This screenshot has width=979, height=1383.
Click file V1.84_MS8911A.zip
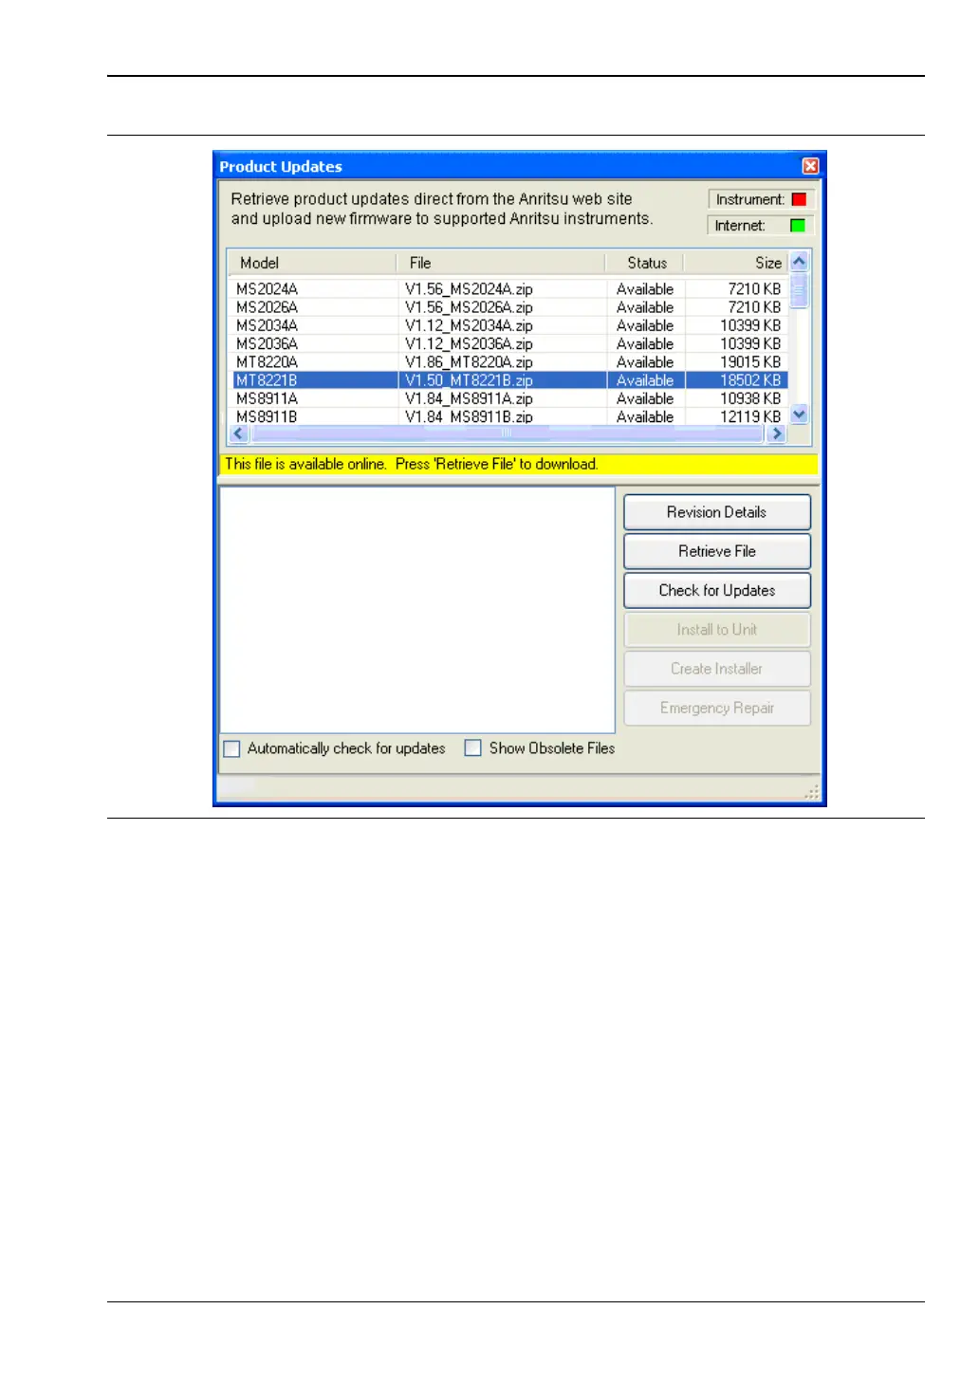469,398
